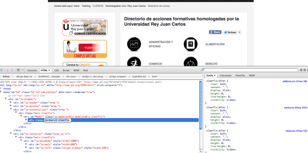This screenshot has width=308, height=153.
Task: Open the style.css (línea 52) source link
Action: point(297,131)
